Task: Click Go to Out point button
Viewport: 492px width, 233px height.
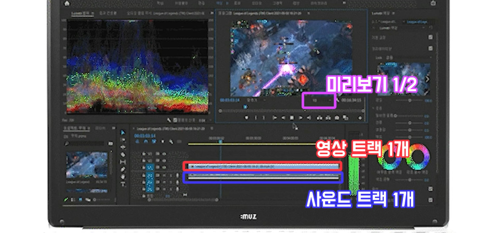Action: 309,118
